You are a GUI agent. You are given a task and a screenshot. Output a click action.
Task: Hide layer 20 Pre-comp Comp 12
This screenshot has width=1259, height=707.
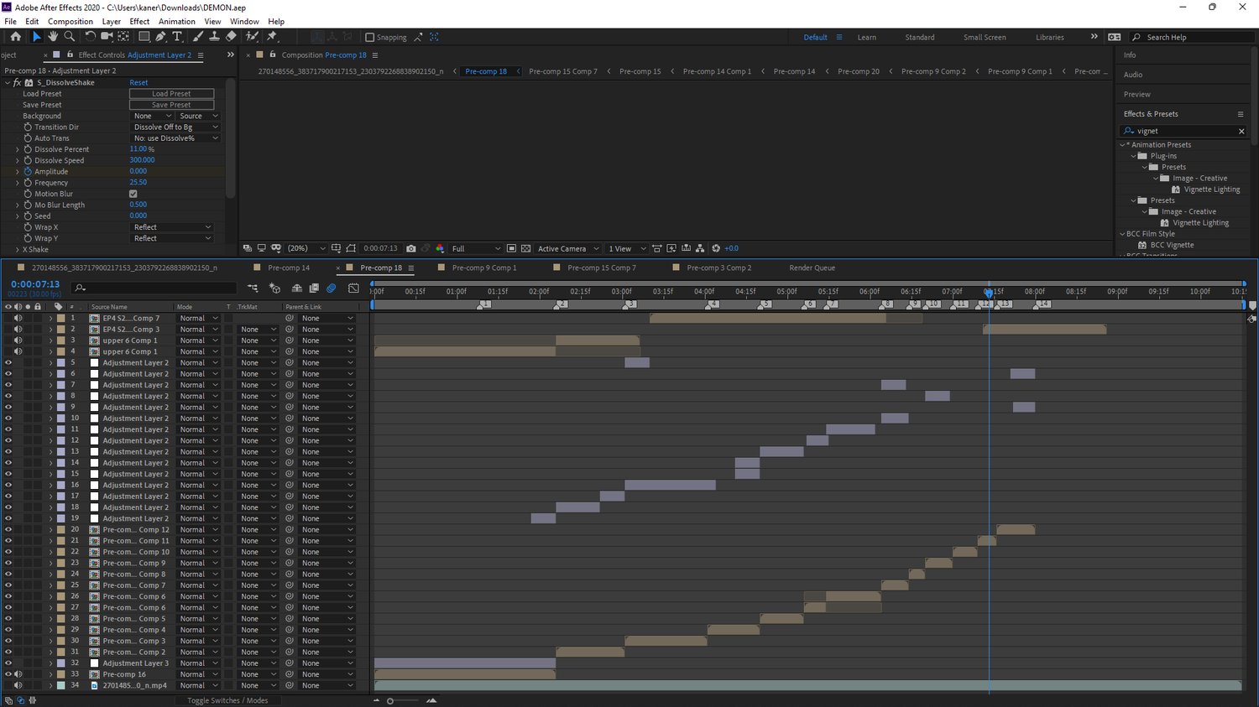8,530
